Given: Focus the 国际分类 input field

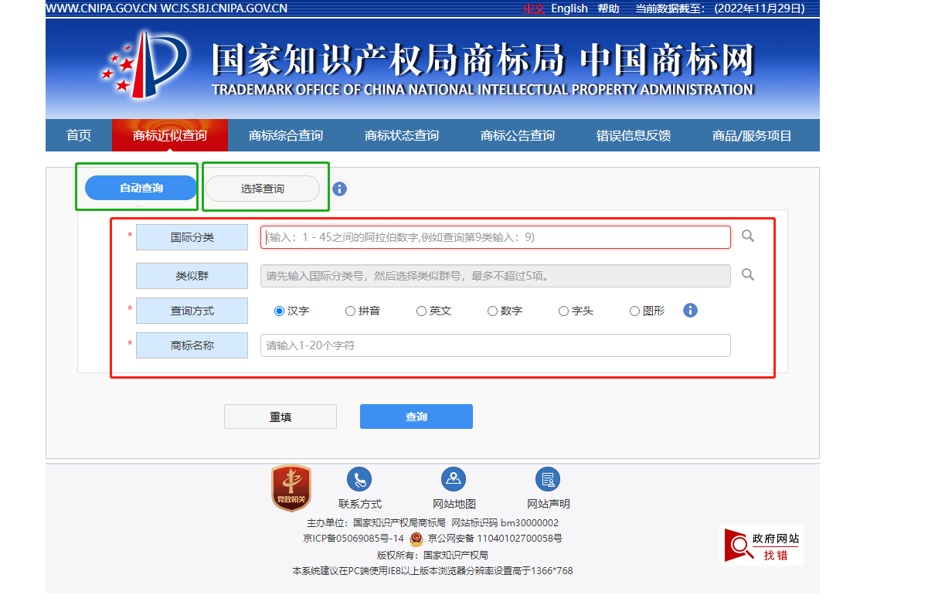Looking at the screenshot, I should click(495, 237).
